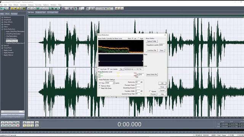This screenshot has width=244, height=137.
Task: Switch to Multitrack View tab
Action: (x=40, y=12)
